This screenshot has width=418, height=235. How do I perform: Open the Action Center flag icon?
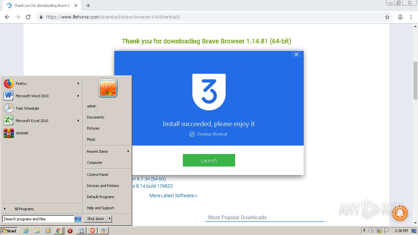[x=387, y=231]
